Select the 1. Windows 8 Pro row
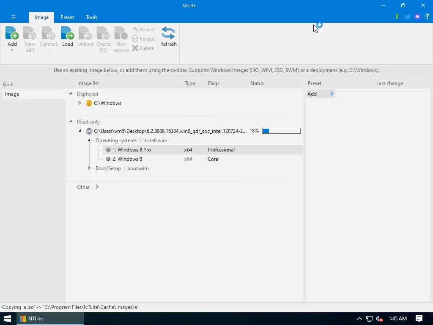 coord(203,150)
